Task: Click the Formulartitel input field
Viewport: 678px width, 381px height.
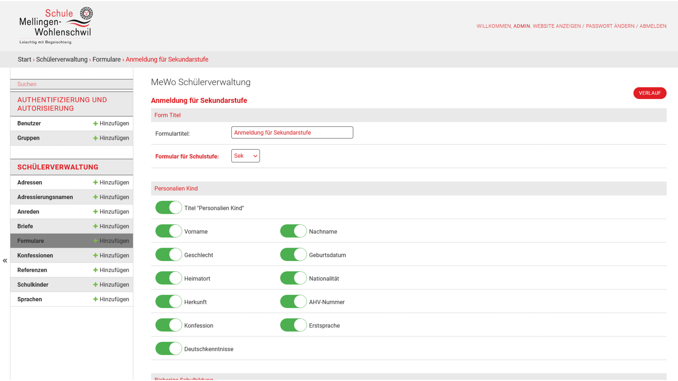Action: [292, 133]
